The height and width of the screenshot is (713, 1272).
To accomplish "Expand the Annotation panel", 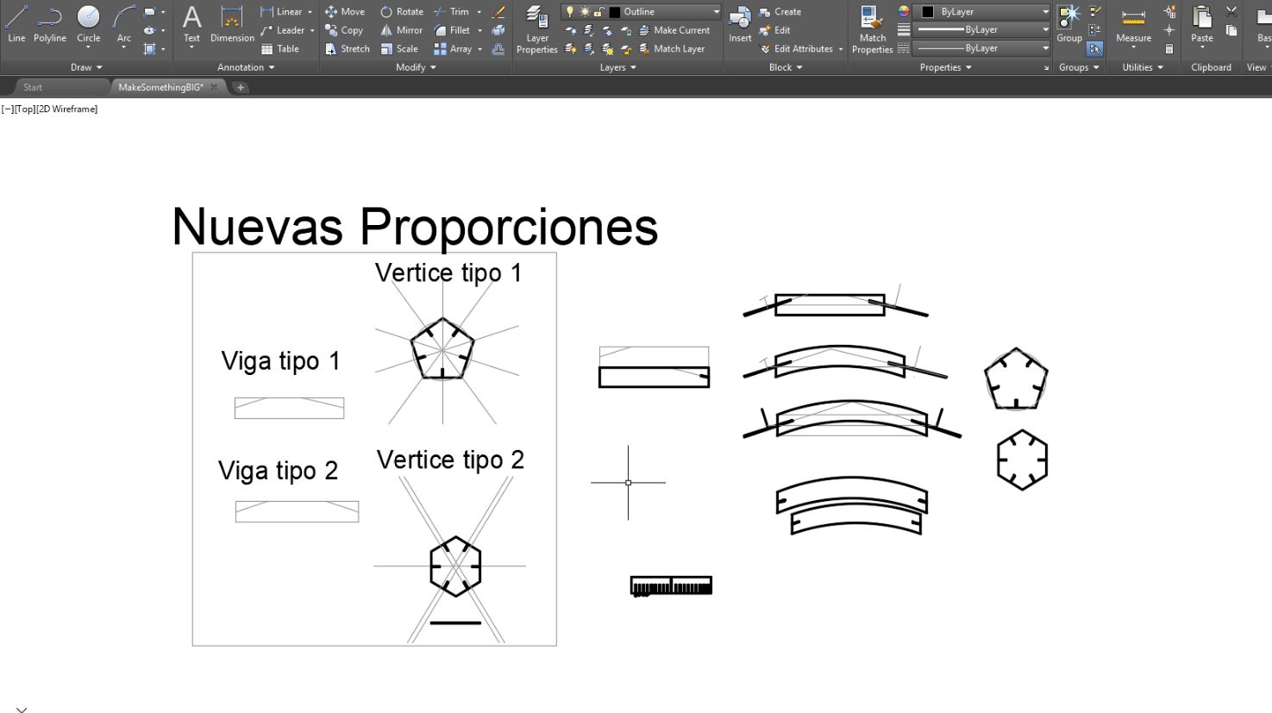I will (x=246, y=67).
